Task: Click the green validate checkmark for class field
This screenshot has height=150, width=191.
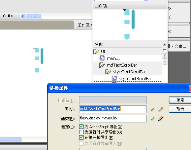Action: [x=152, y=110]
